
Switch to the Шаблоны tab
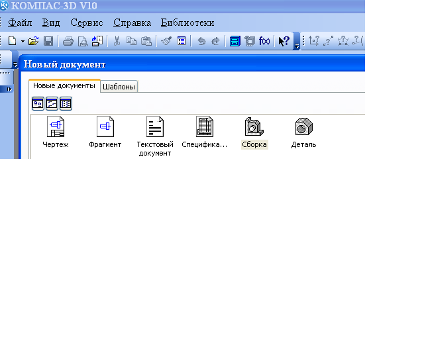[x=119, y=87]
